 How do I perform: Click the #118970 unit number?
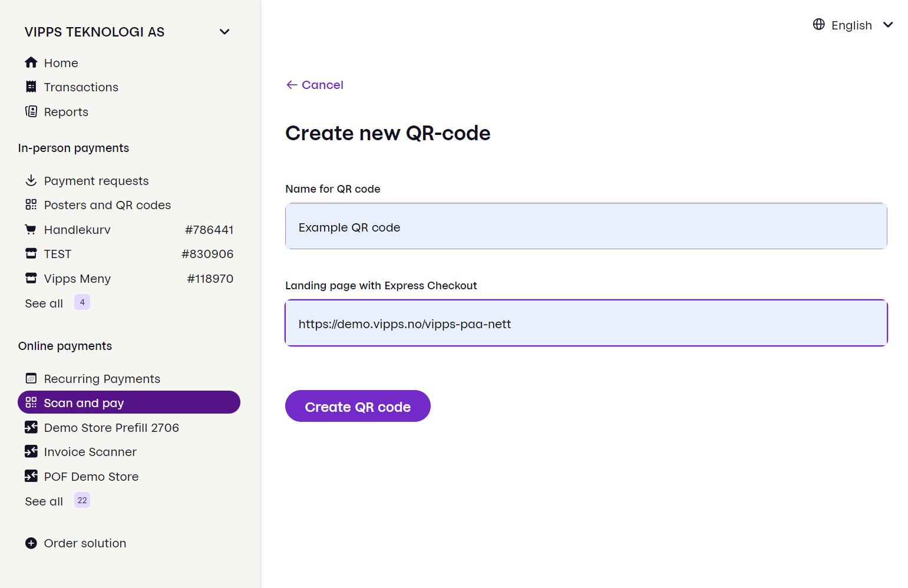click(210, 279)
